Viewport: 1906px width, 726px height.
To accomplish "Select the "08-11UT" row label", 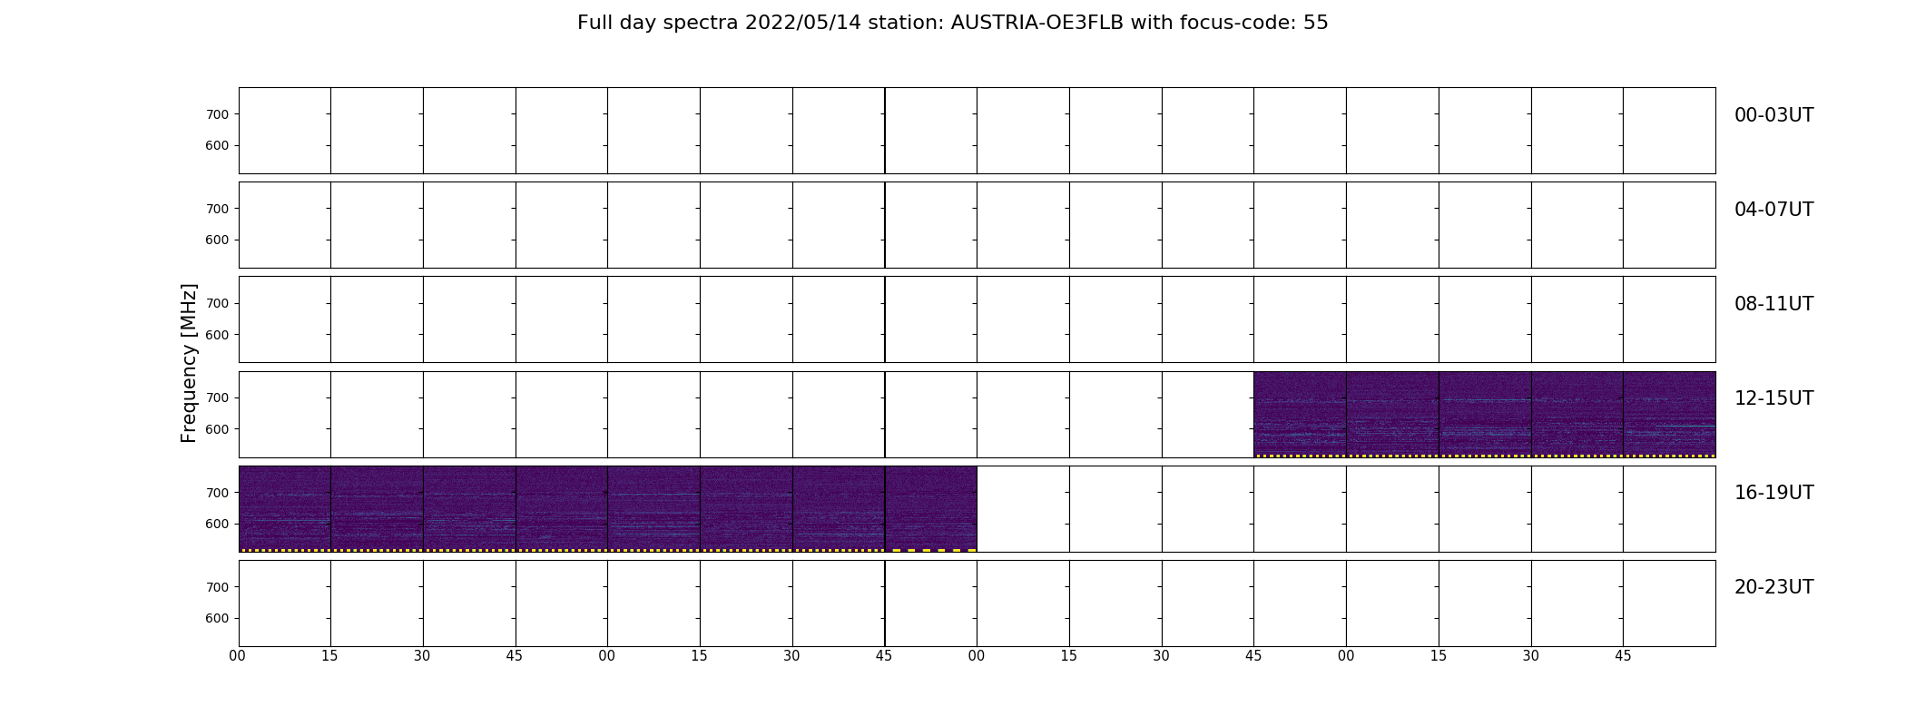I will (x=1773, y=304).
